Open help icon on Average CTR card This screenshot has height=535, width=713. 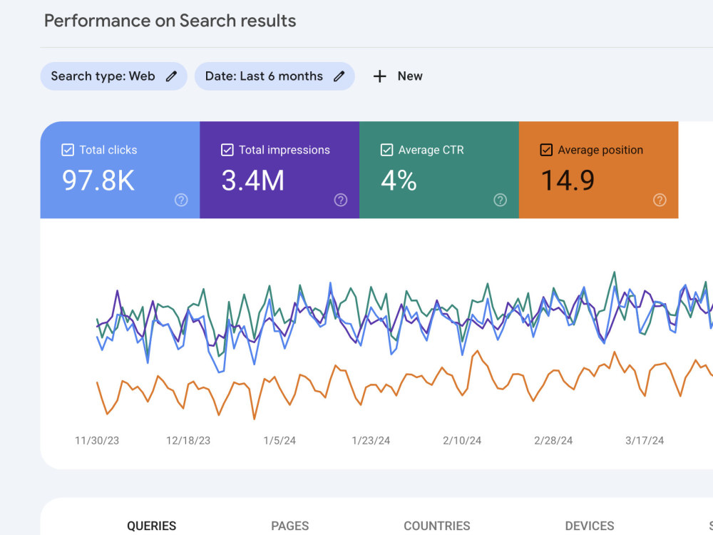point(501,200)
